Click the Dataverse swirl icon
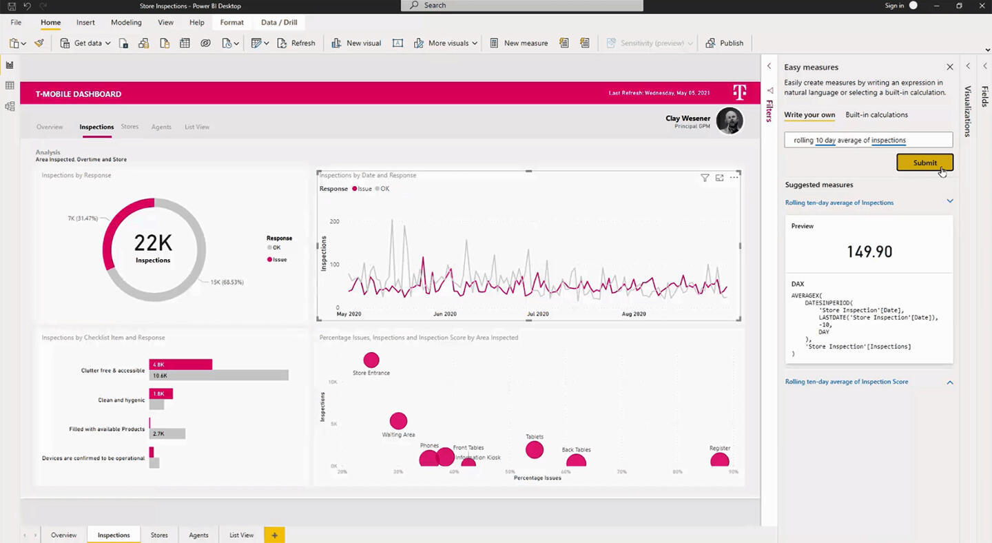 (205, 43)
